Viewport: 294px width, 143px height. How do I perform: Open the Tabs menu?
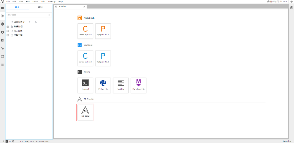click(43, 1)
